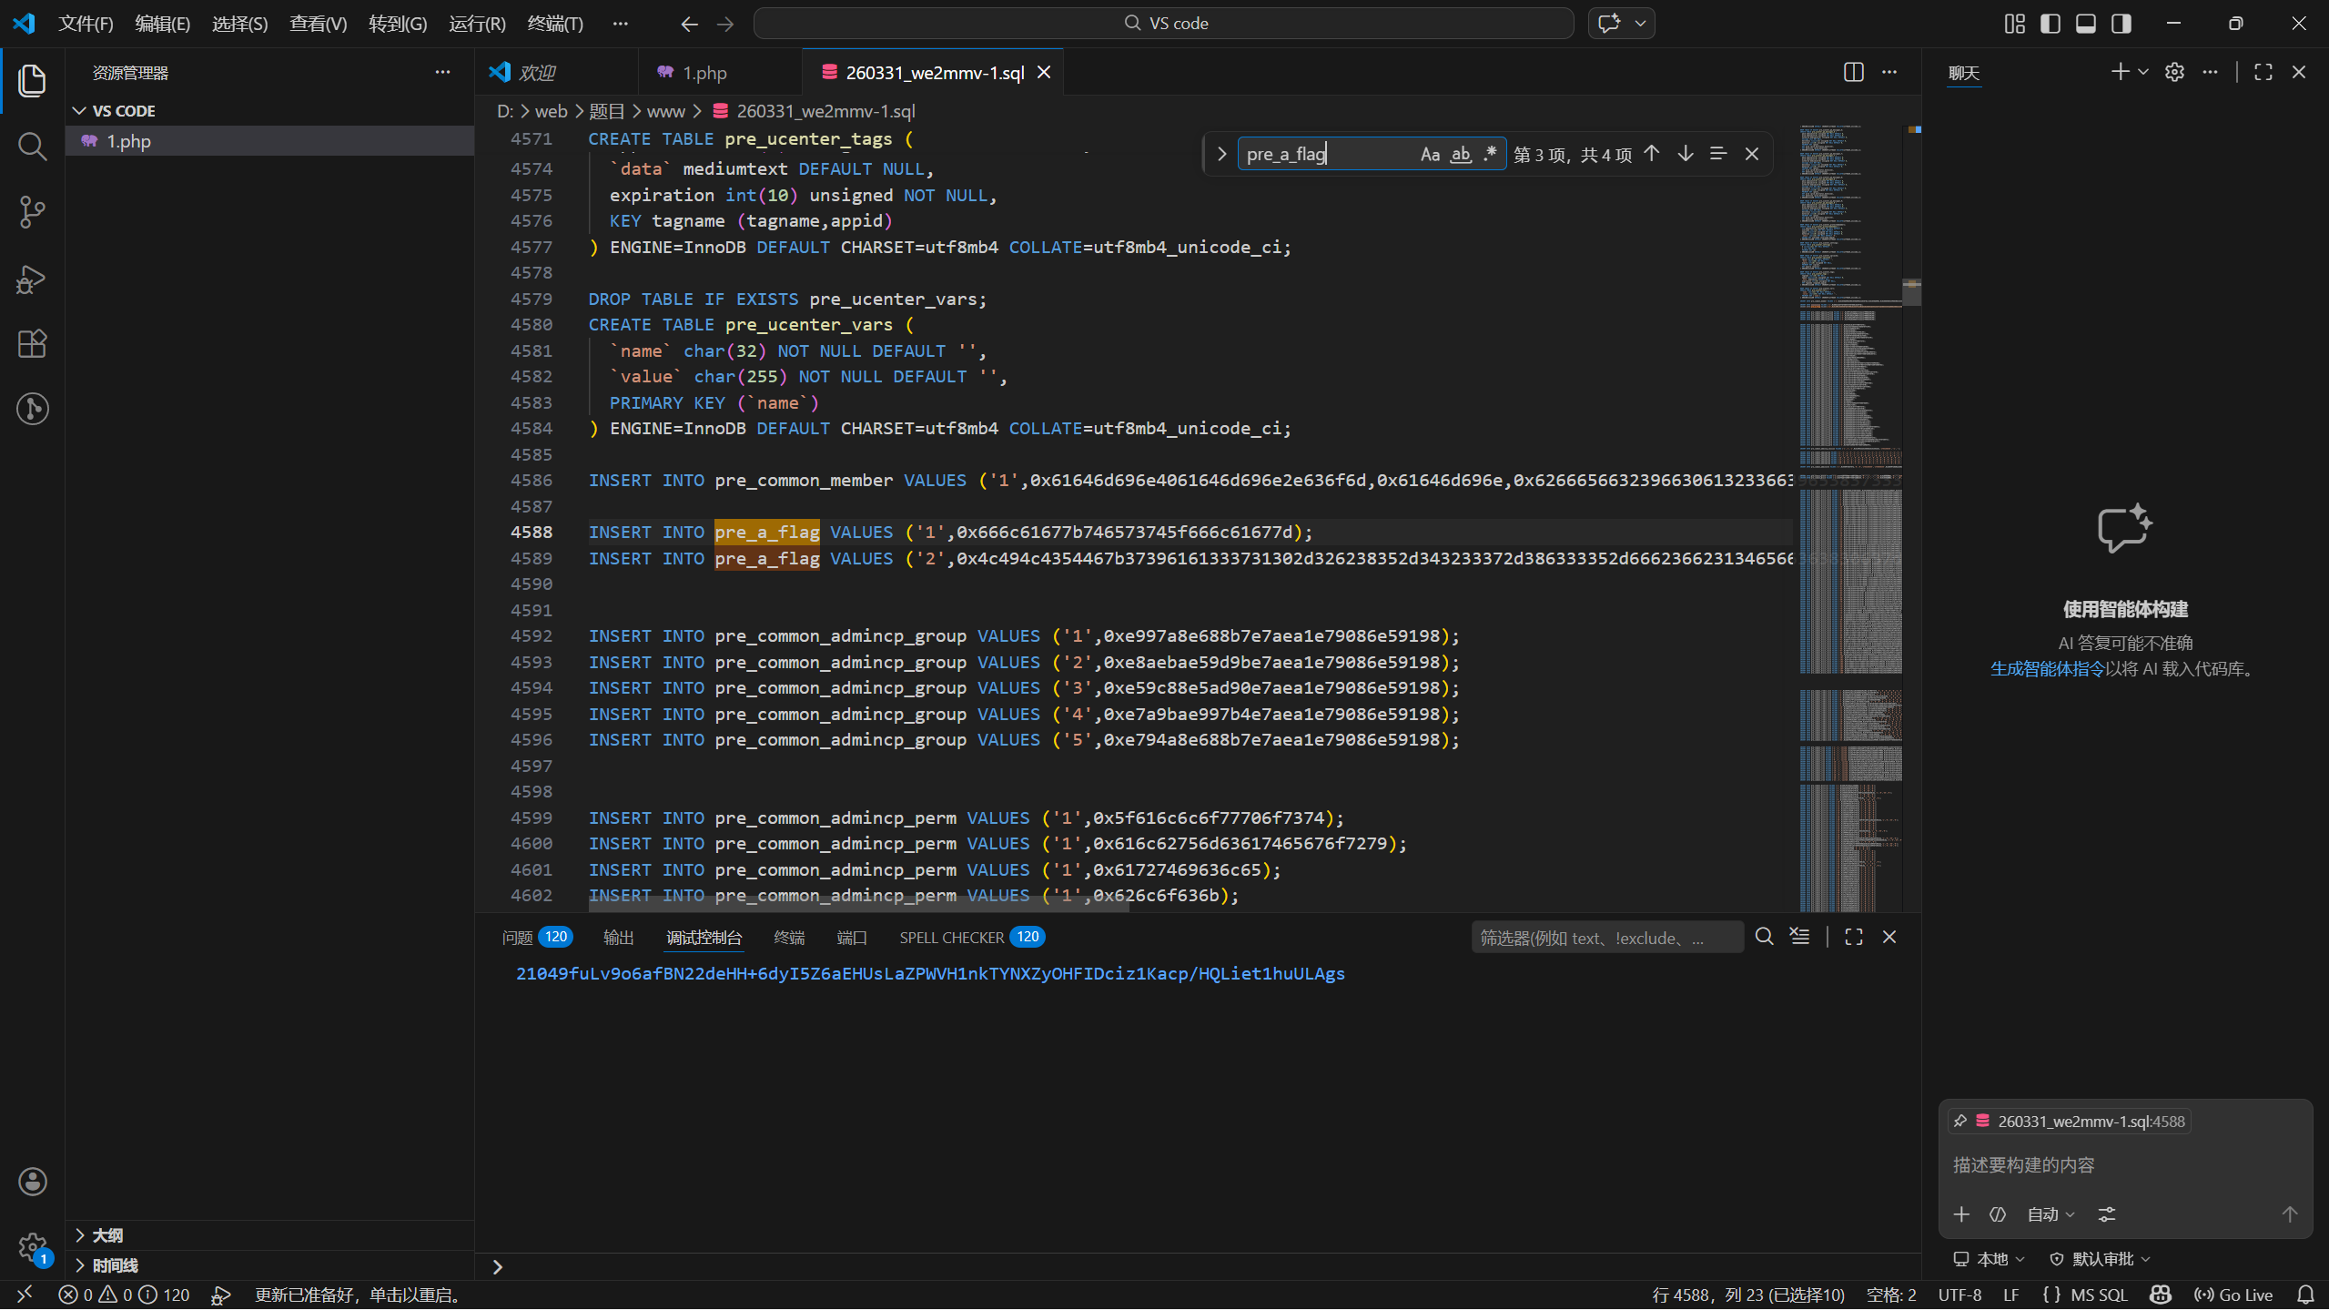Viewport: 2329px width, 1310px height.
Task: Open Run and Debug view
Action: [x=32, y=279]
